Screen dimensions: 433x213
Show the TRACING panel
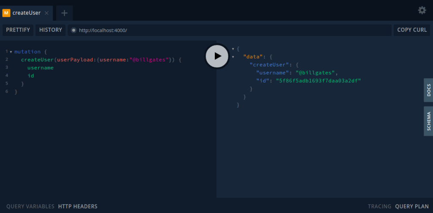coord(379,206)
